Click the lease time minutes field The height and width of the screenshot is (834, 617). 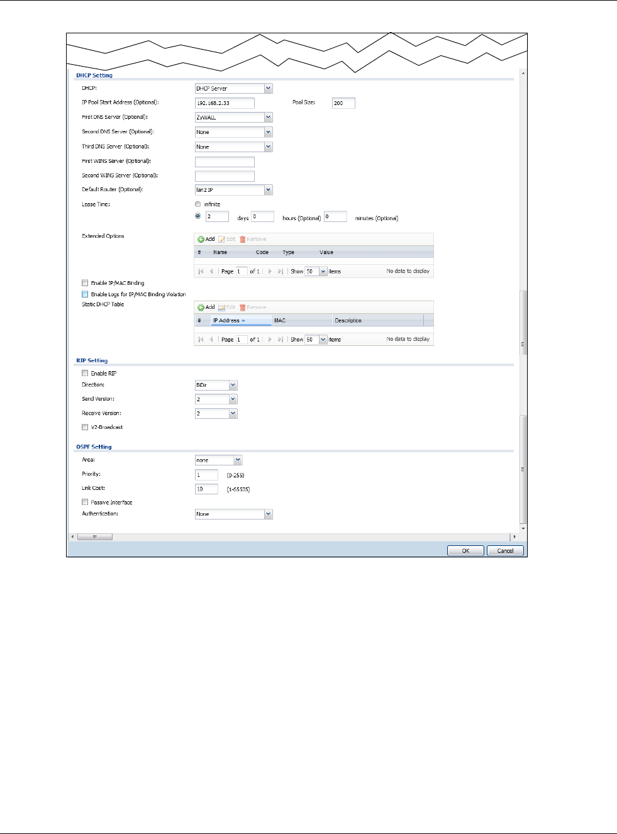point(335,216)
